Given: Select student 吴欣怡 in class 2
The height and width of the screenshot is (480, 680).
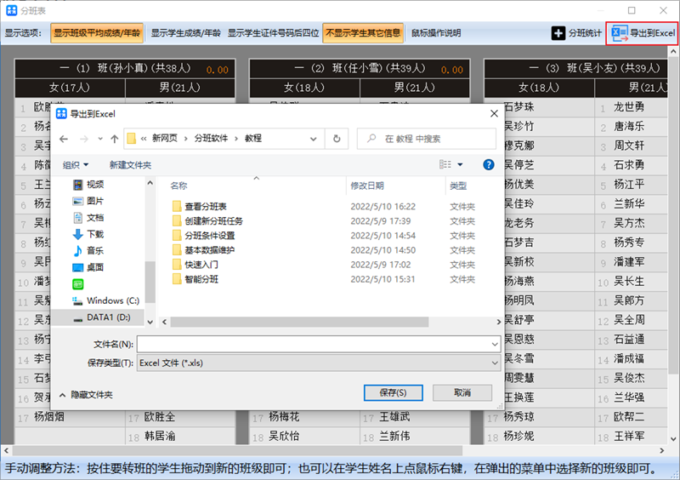Looking at the screenshot, I should pyautogui.click(x=284, y=436).
